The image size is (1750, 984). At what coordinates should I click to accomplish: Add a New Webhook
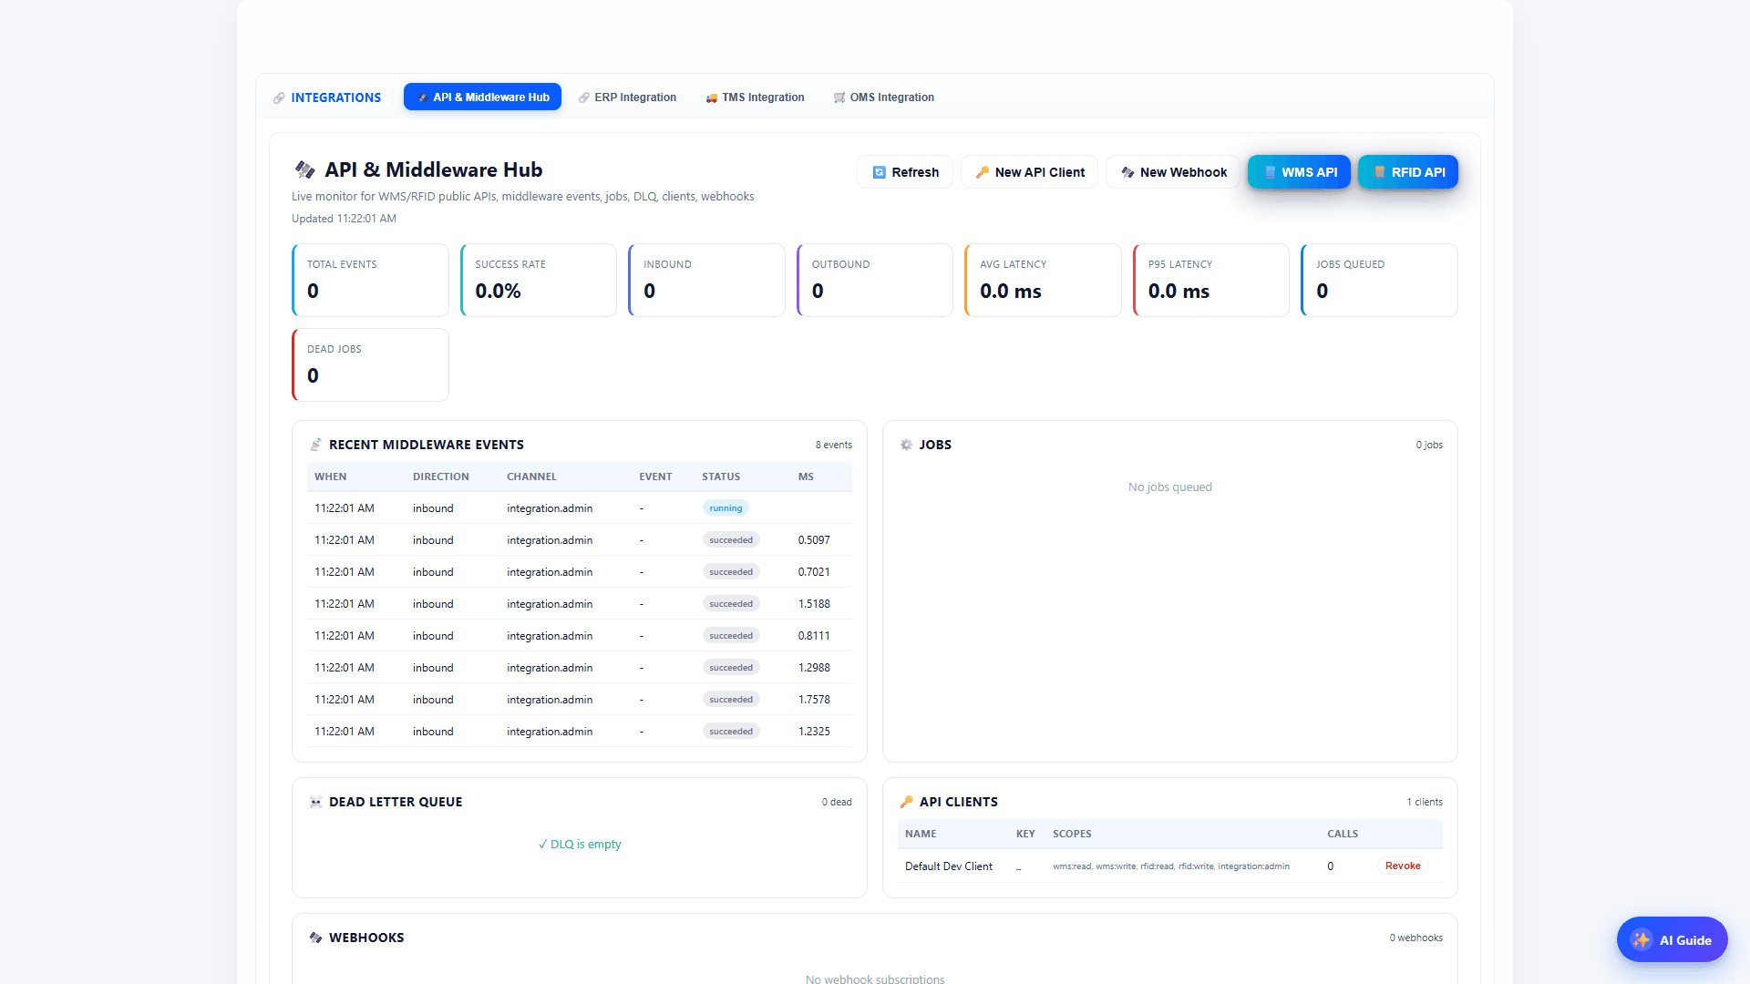pyautogui.click(x=1173, y=172)
